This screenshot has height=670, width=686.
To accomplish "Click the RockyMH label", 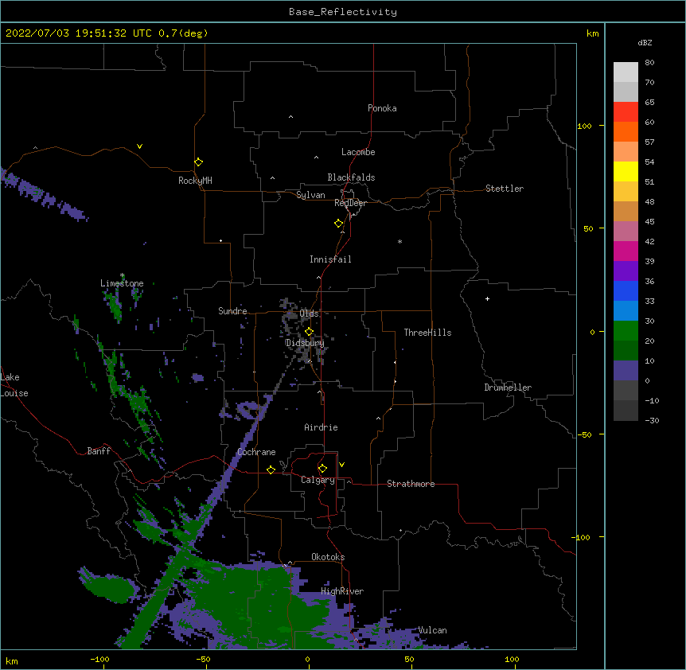I will (195, 181).
